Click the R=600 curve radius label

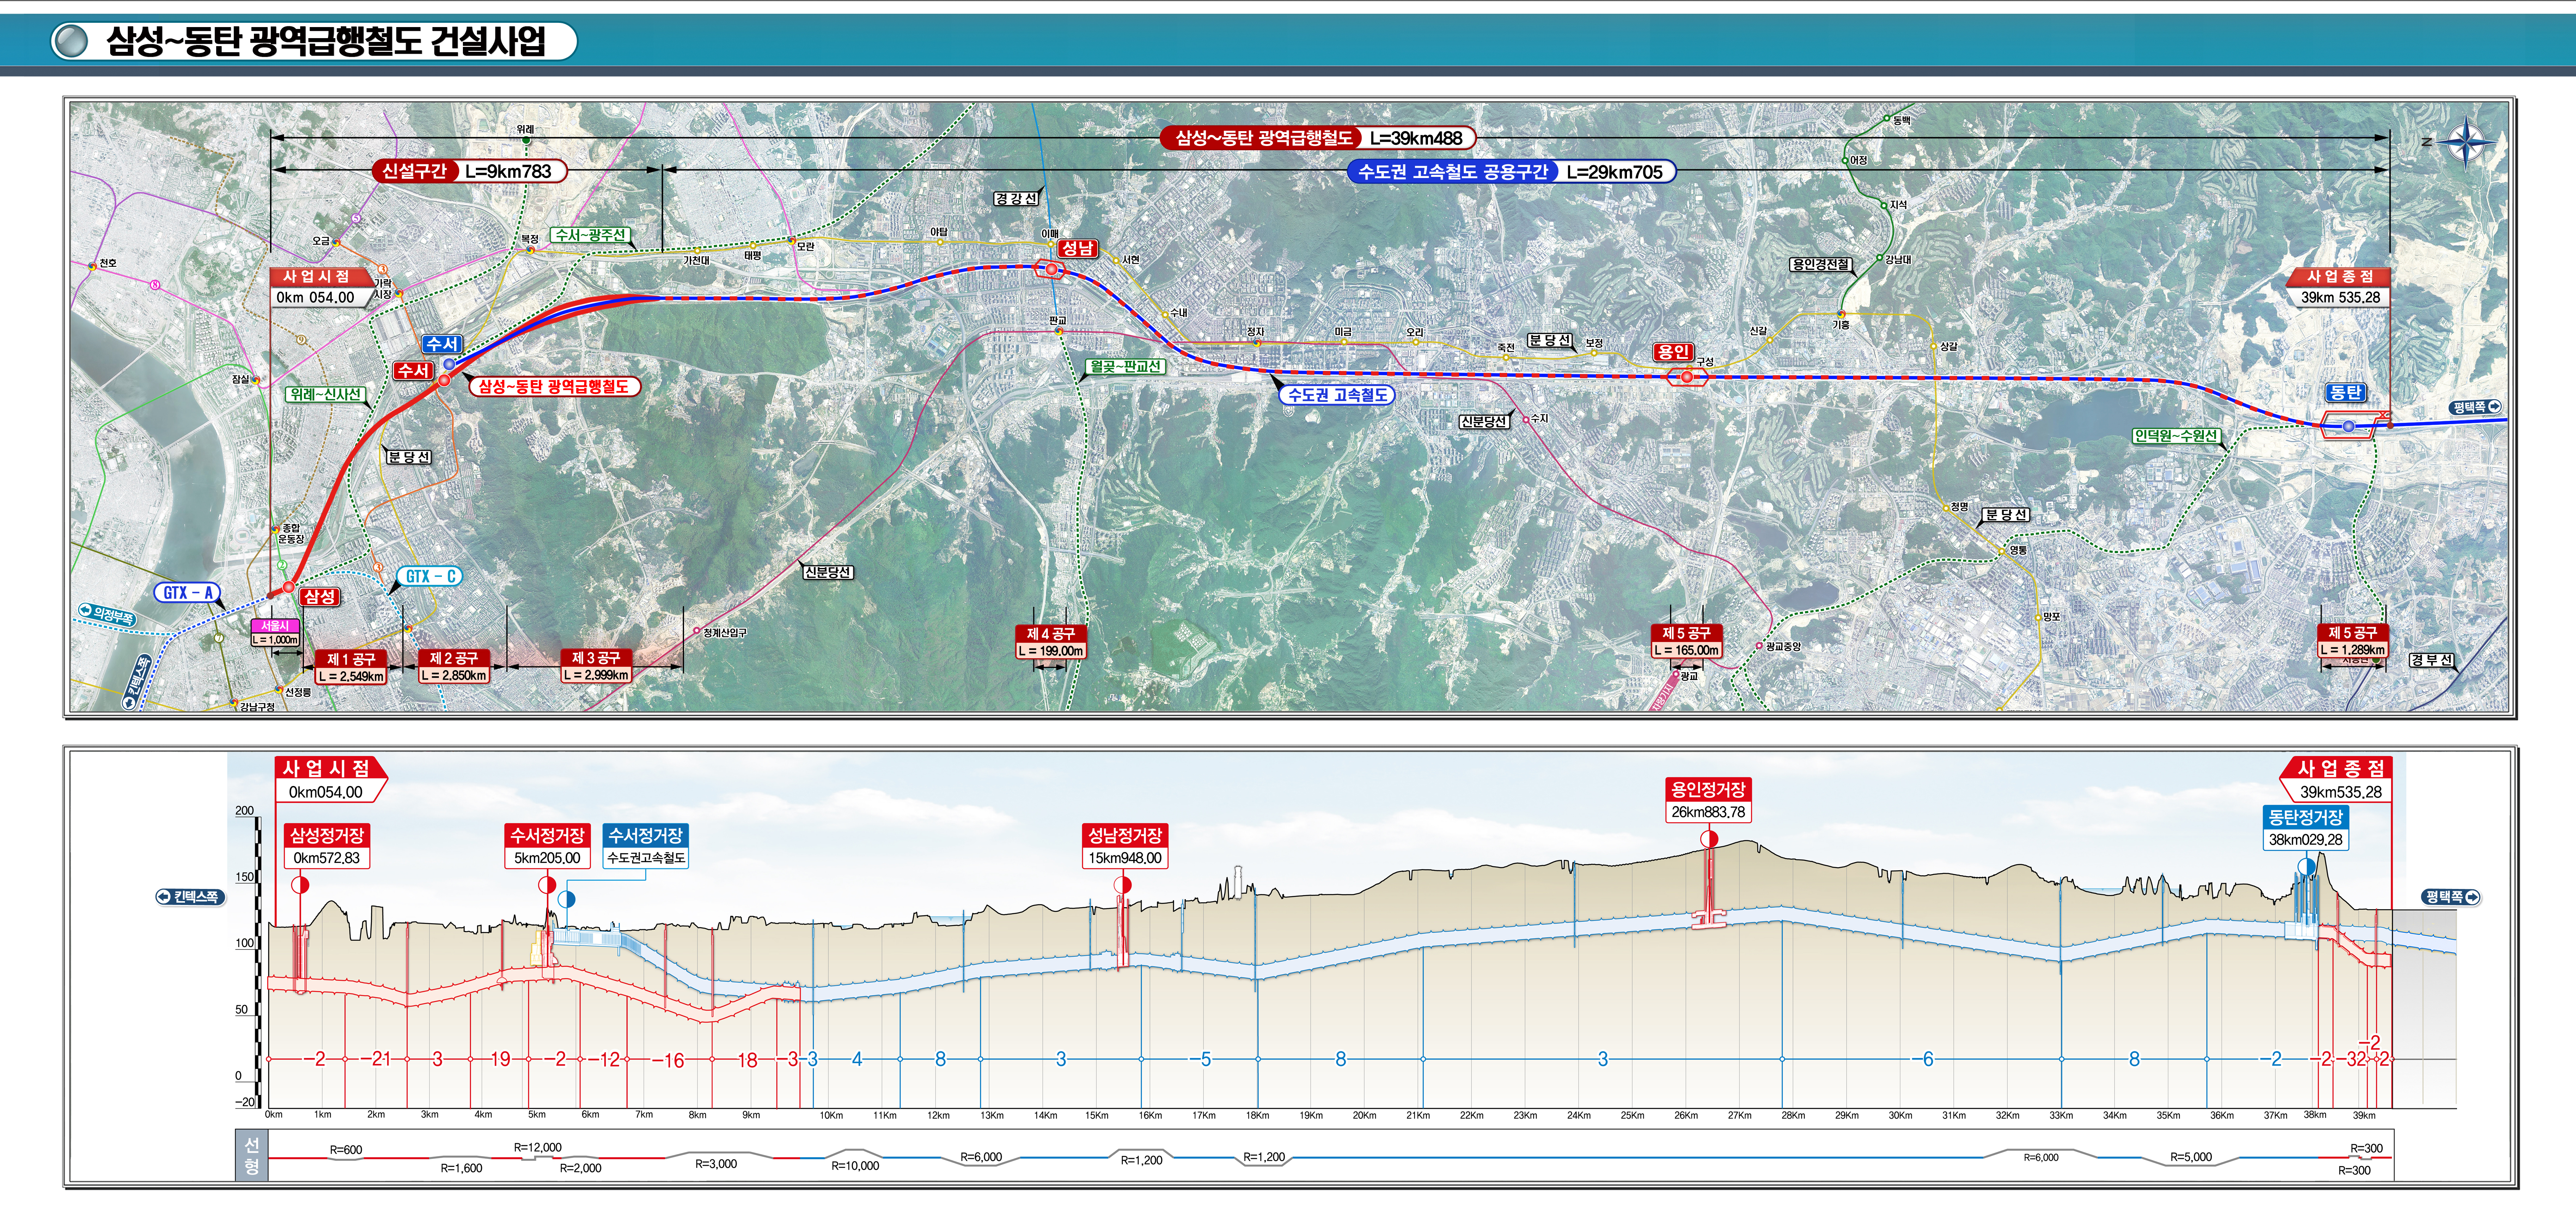346,1150
